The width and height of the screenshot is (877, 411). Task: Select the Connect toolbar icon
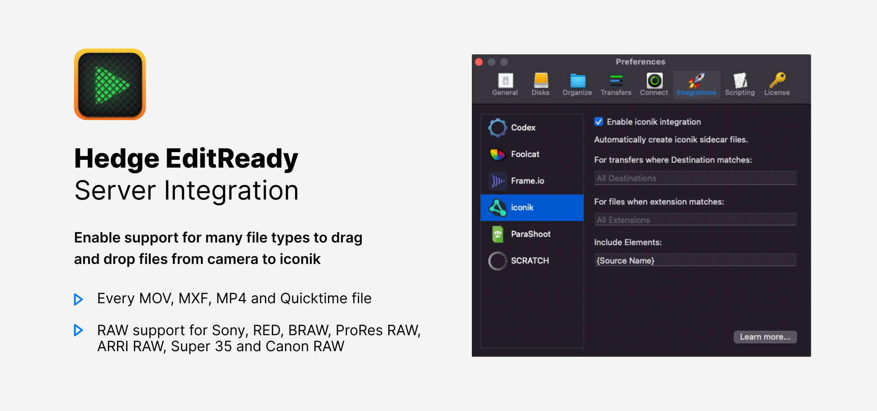[654, 84]
